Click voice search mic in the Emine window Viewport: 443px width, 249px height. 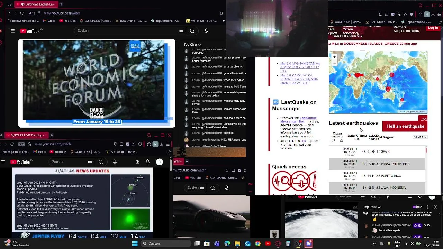point(227,188)
